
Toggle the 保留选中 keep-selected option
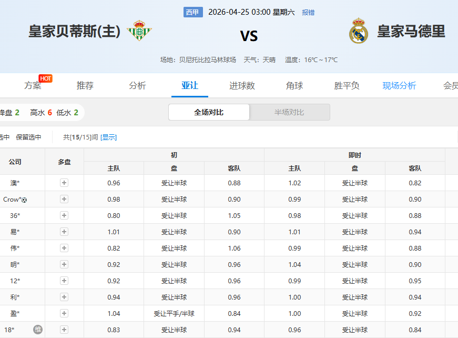click(28, 137)
